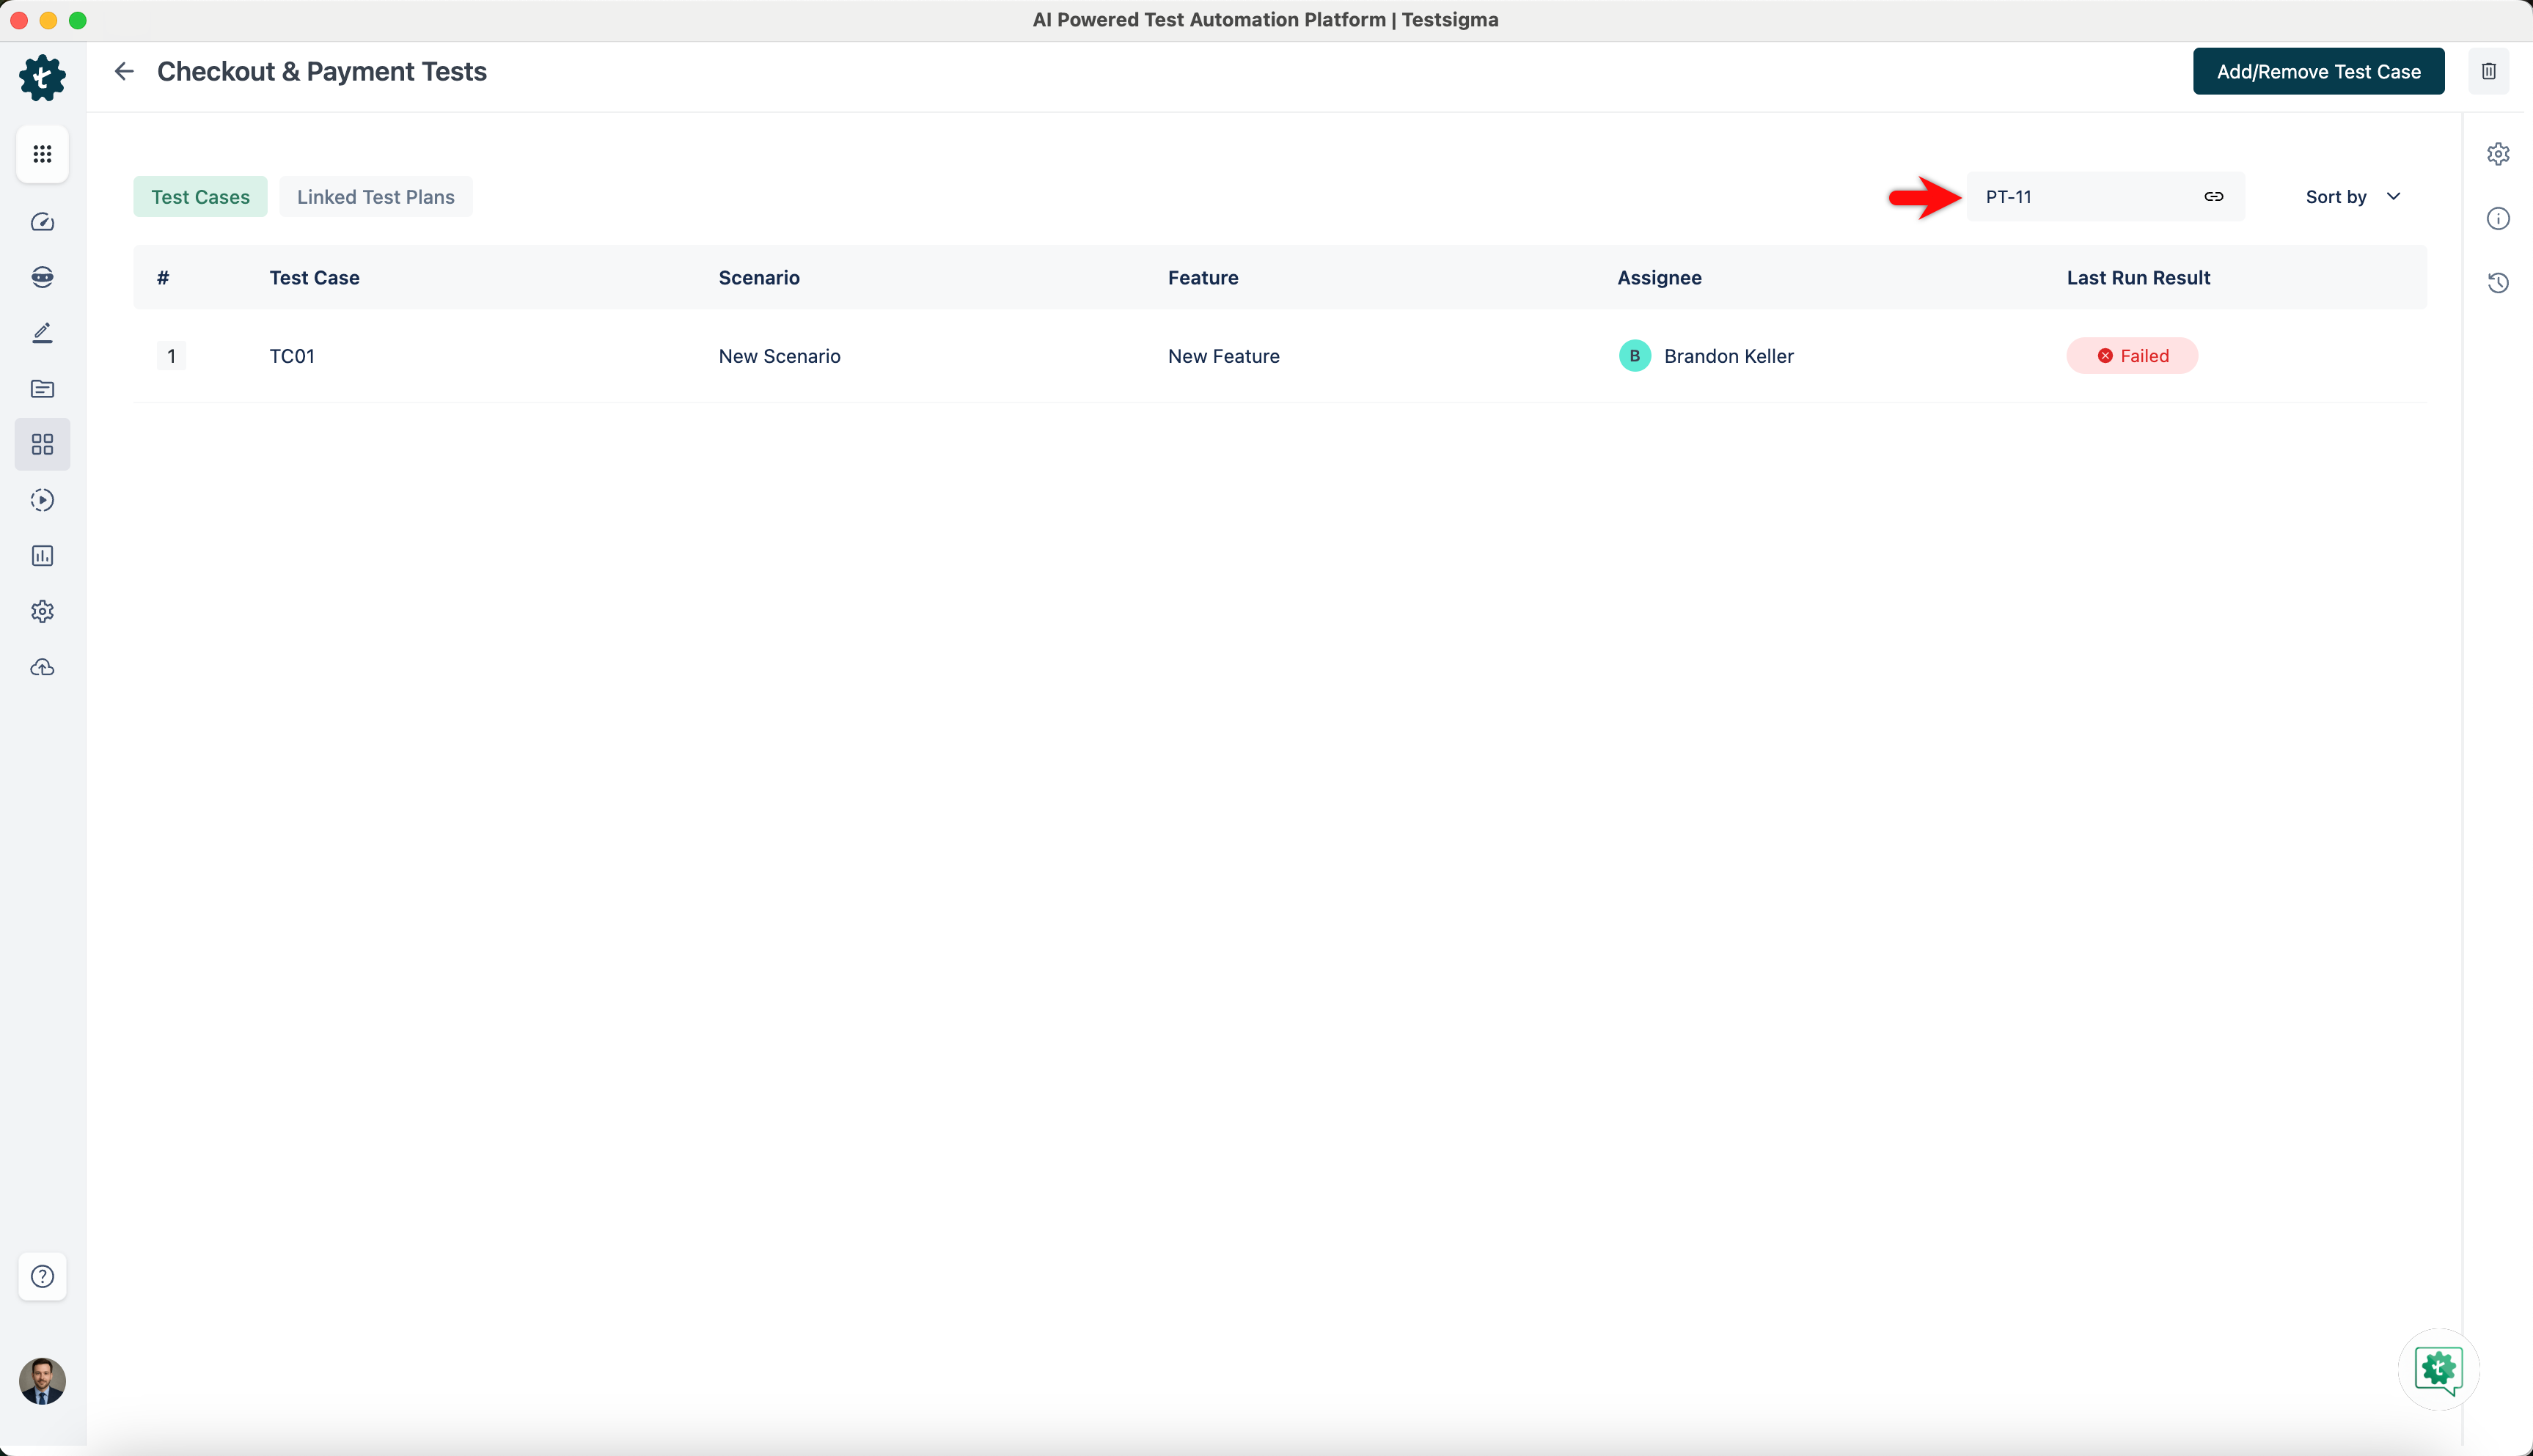
Task: Open the right-panel settings gear
Action: click(2497, 154)
